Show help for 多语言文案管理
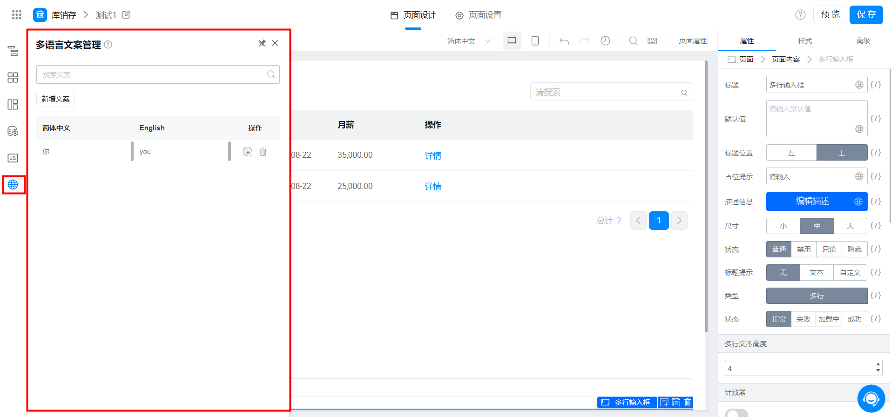891x417 pixels. point(108,45)
